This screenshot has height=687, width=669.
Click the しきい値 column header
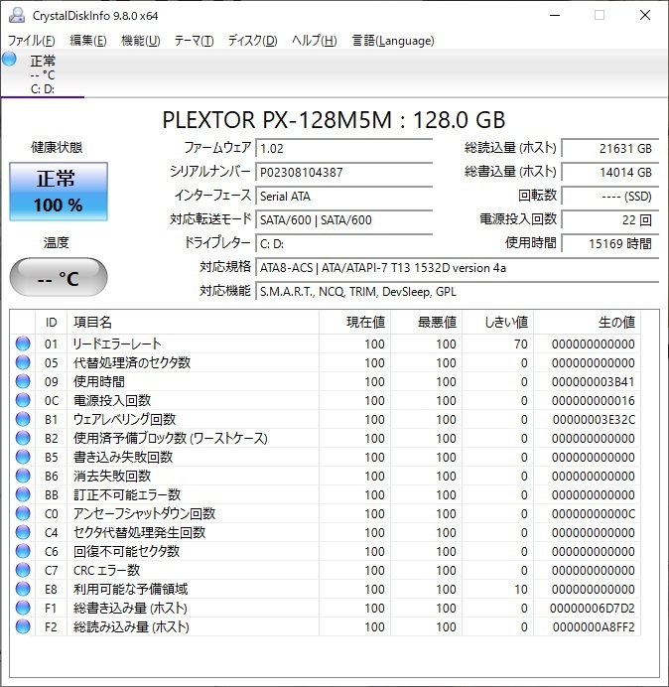coord(497,323)
